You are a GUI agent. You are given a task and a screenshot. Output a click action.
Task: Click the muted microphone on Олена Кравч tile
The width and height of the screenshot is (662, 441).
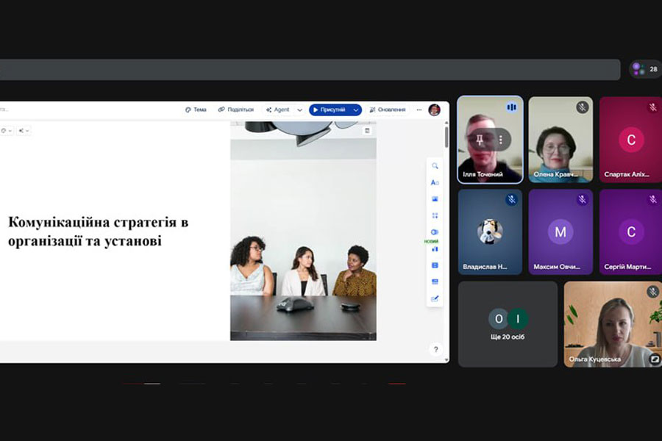tap(582, 107)
